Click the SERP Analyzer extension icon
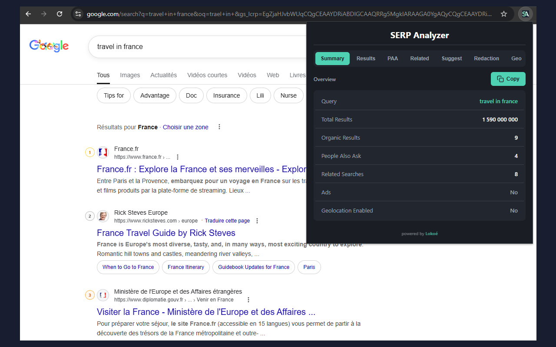Image resolution: width=556 pixels, height=347 pixels. 526,14
